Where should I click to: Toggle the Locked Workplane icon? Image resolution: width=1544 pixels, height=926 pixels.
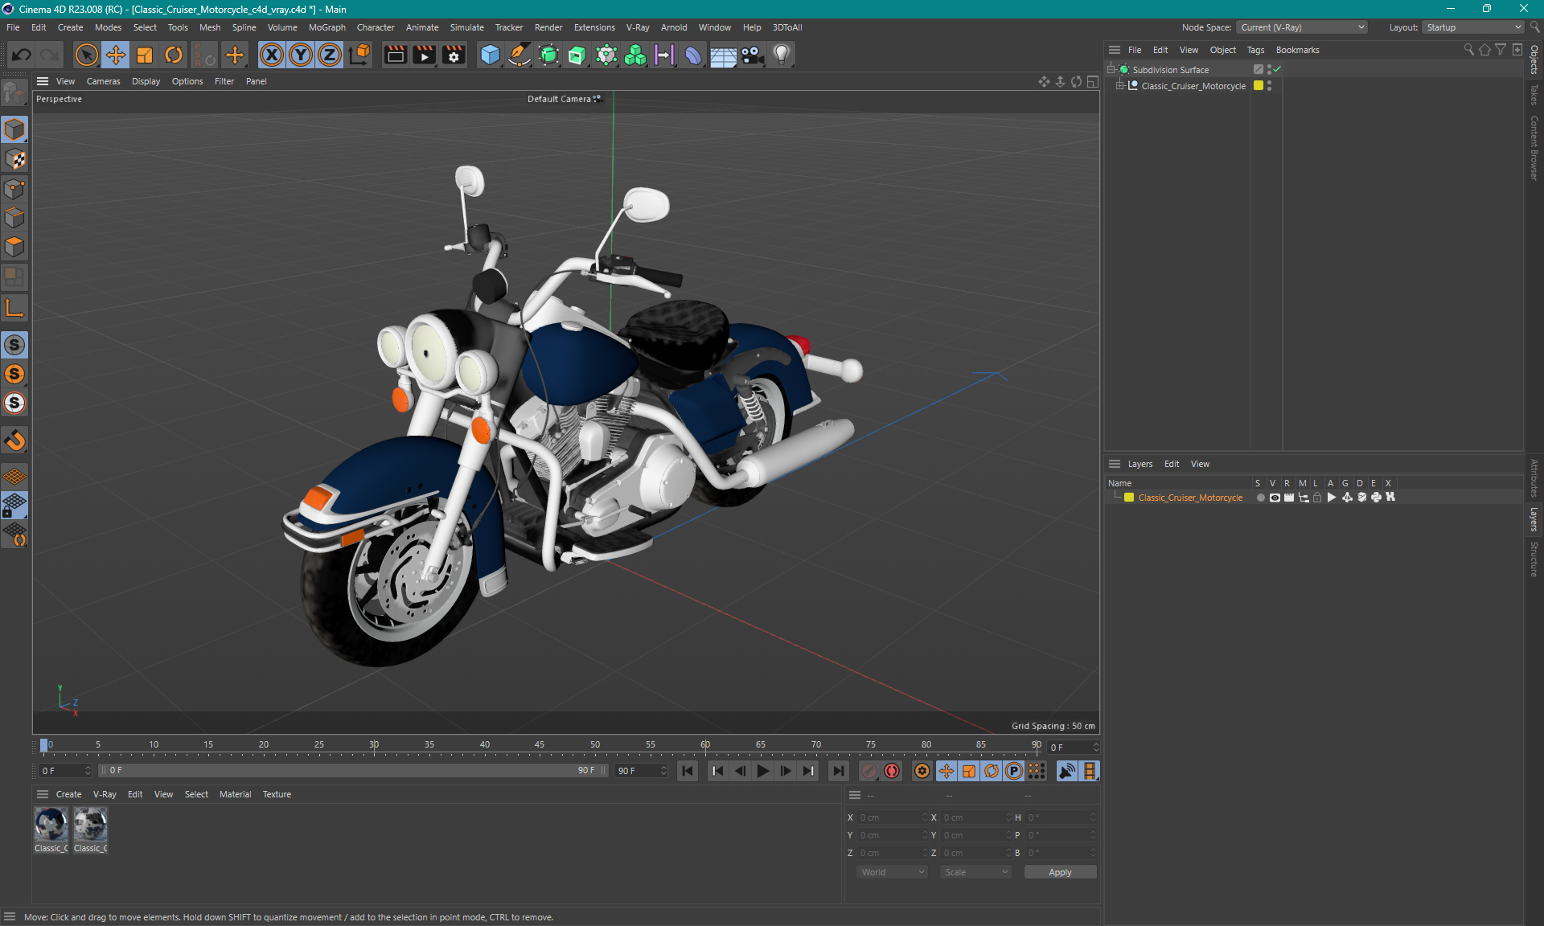pyautogui.click(x=14, y=506)
